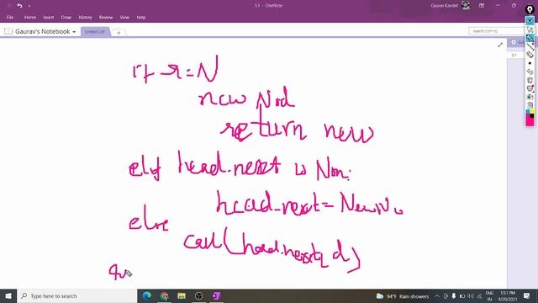This screenshot has height=303, width=538.
Task: Expand page to full view with diagonal arrow
Action: [x=500, y=45]
